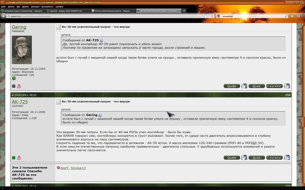Switch to 'Курилка - Форум сайта REIBERT.info' tab
Viewport: 305px width, 190px height.
tap(68, 11)
